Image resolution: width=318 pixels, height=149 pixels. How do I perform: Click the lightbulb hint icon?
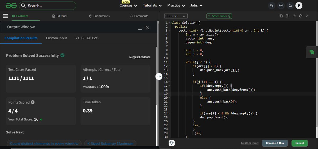point(172,143)
